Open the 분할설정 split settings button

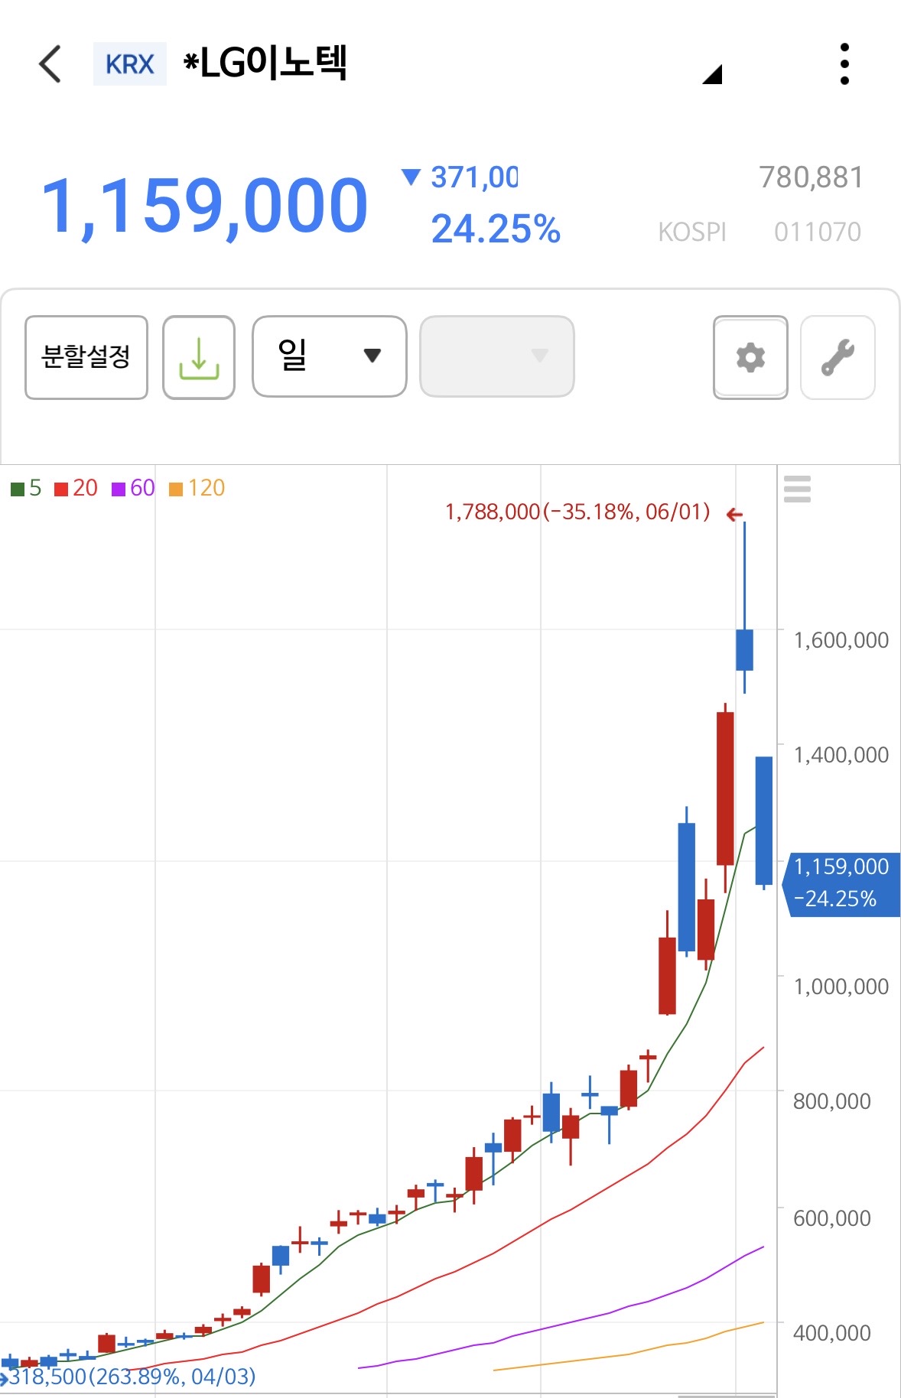pyautogui.click(x=86, y=357)
